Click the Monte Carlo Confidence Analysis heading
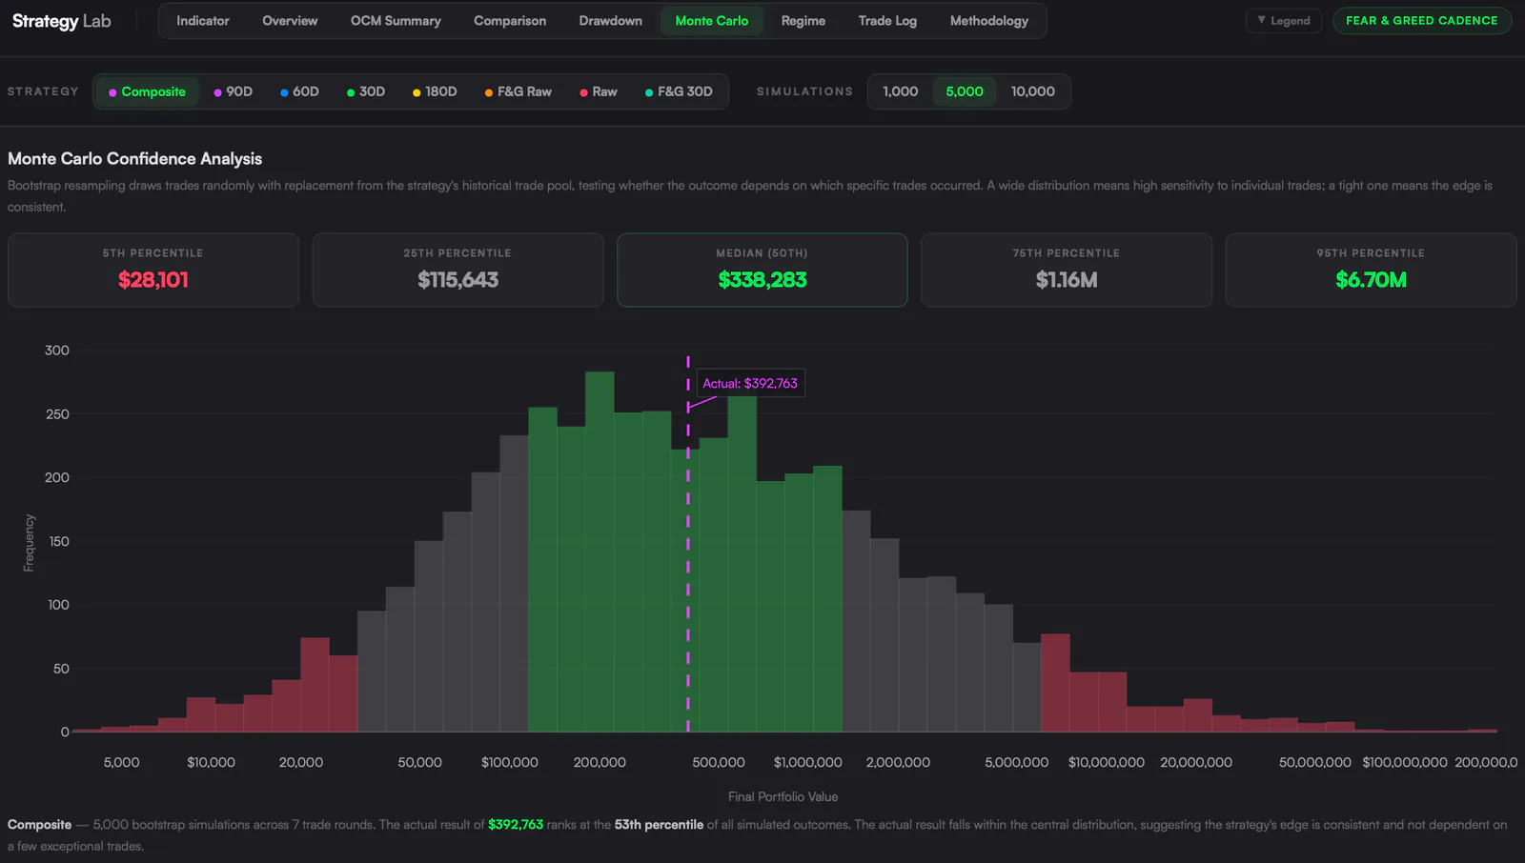This screenshot has width=1525, height=863. click(135, 159)
